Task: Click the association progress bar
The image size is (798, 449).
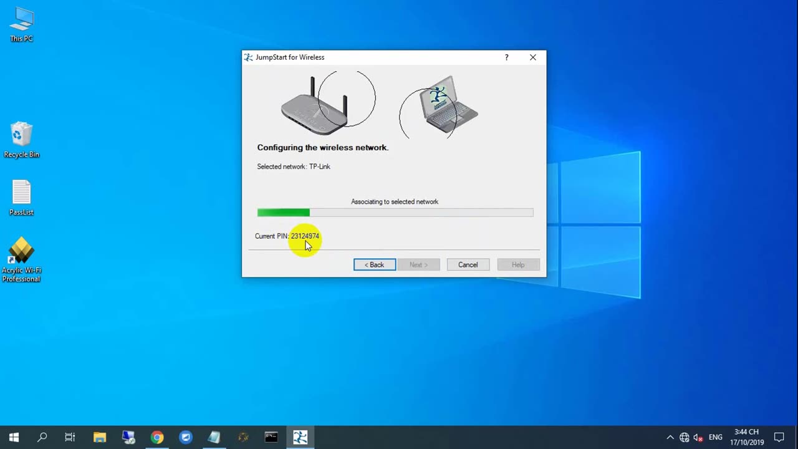Action: [395, 213]
